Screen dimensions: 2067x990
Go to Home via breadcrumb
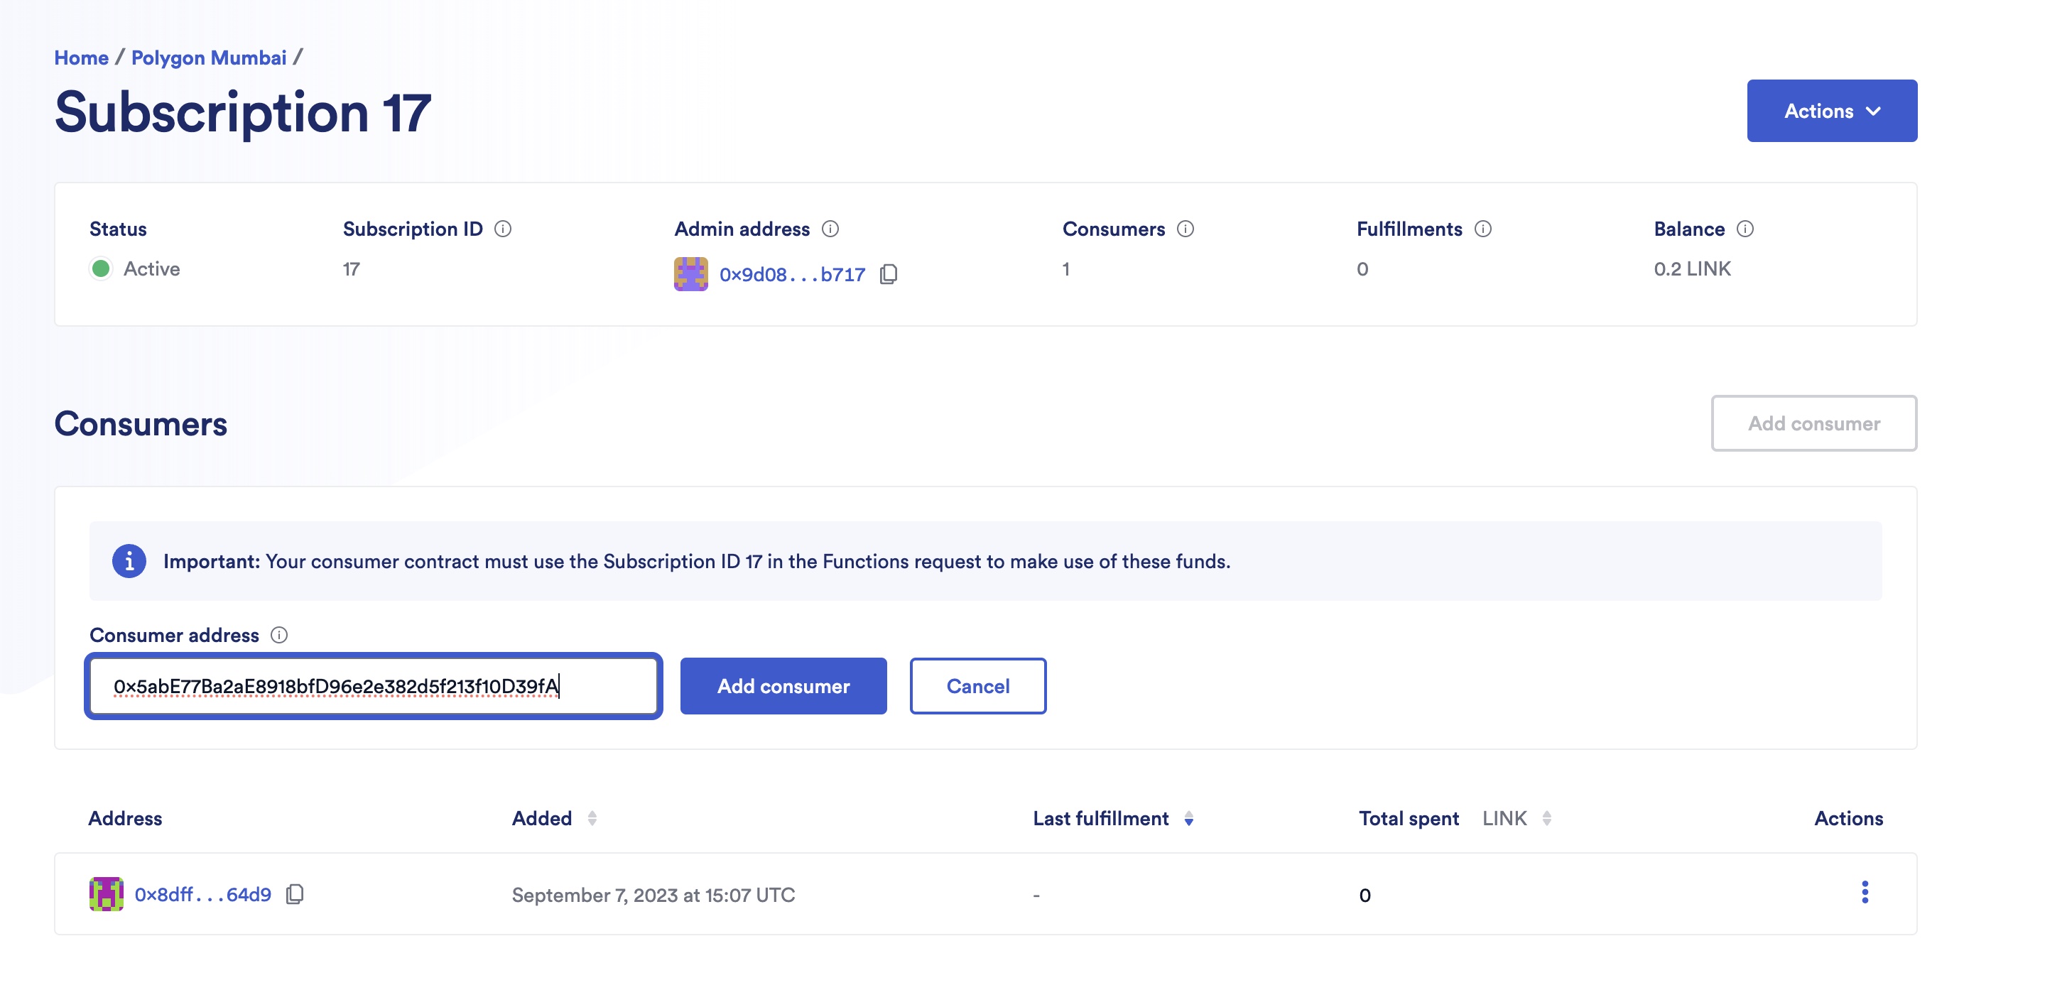(x=80, y=57)
